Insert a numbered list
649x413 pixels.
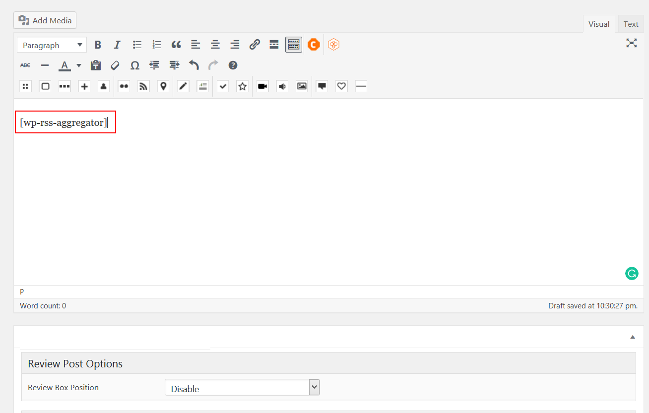157,45
